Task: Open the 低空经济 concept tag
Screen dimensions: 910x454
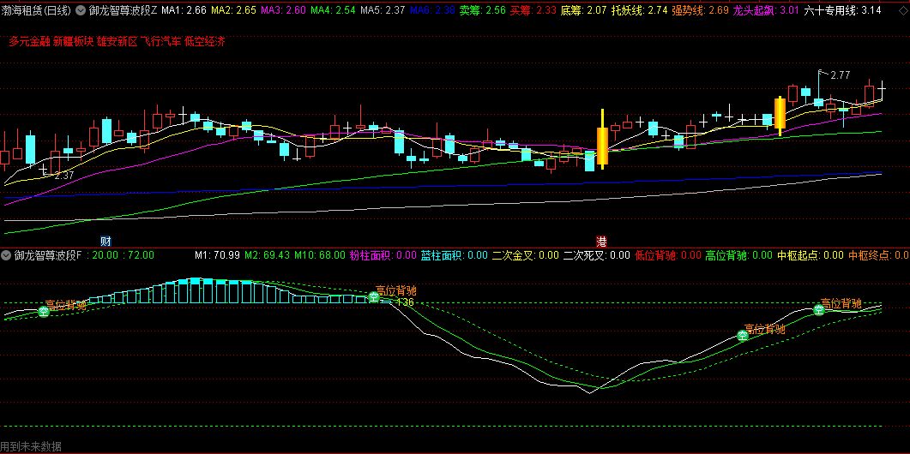Action: pyautogui.click(x=205, y=41)
